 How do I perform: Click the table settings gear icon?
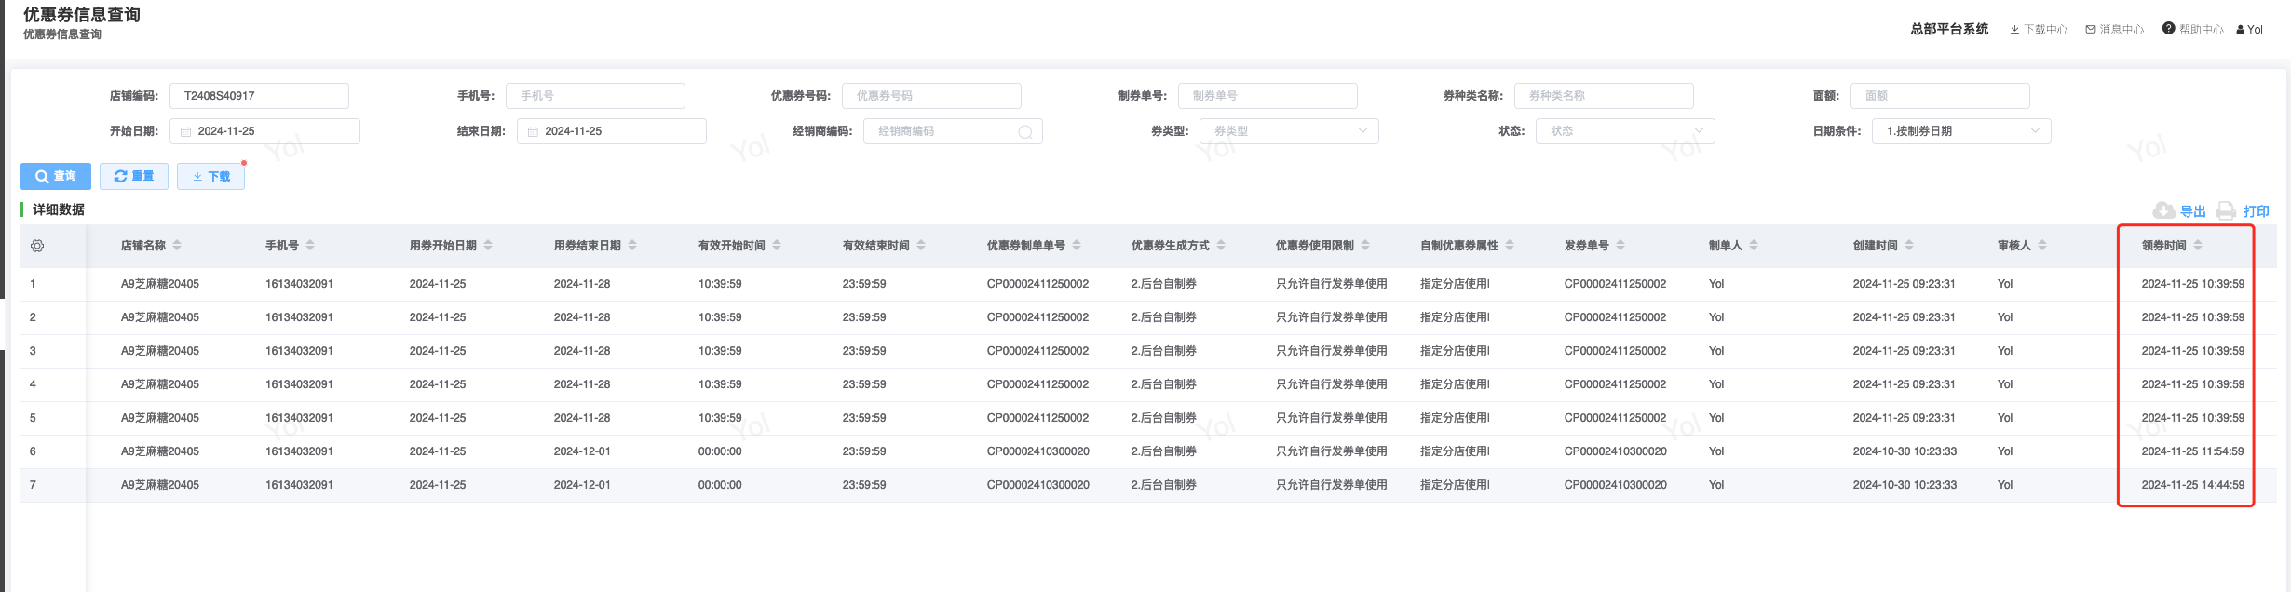click(x=37, y=246)
